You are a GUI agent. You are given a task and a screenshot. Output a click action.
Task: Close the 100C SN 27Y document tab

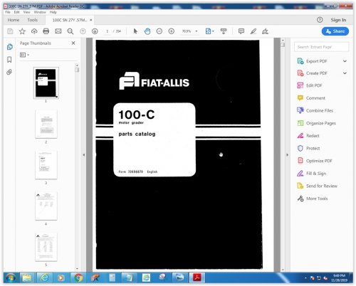tap(90, 20)
